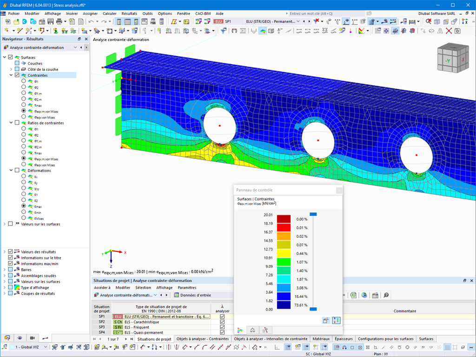Open the Calculer menu
This screenshot has width=476, height=357.
109,13
